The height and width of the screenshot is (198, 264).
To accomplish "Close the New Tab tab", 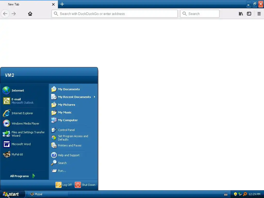I will [53, 4].
